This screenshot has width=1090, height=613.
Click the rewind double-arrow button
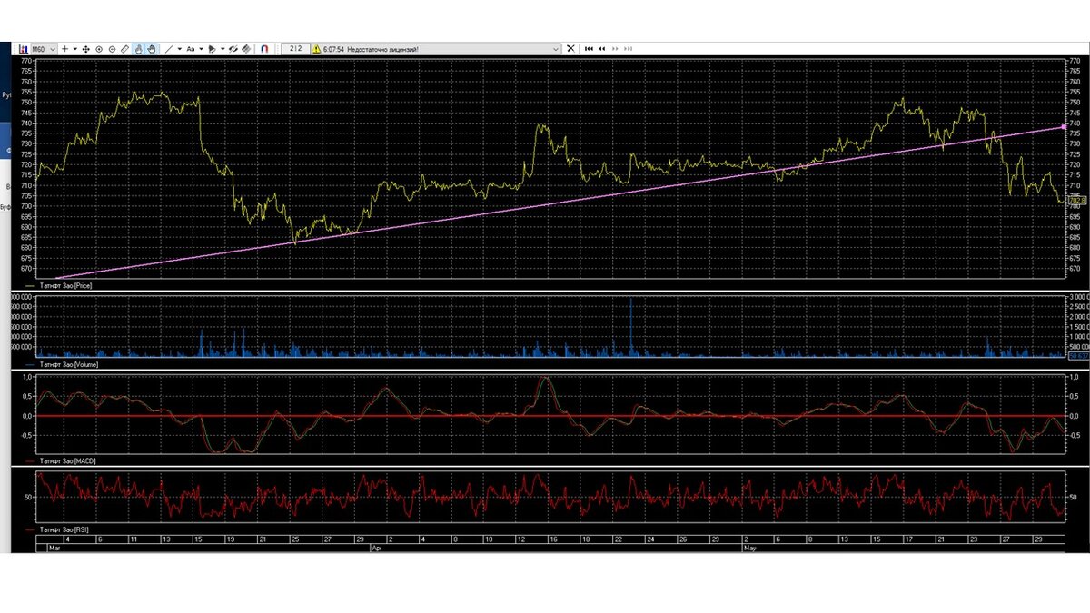pyautogui.click(x=602, y=49)
